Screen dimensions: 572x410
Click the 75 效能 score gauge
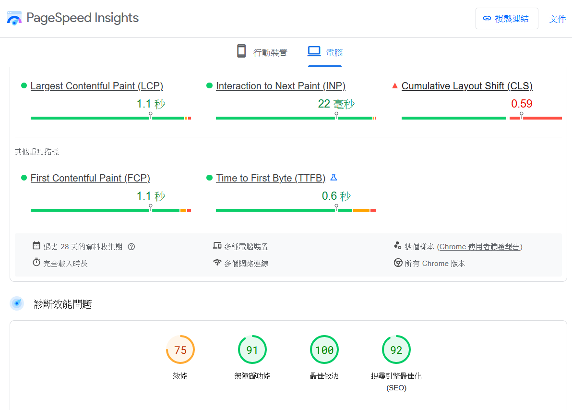180,350
